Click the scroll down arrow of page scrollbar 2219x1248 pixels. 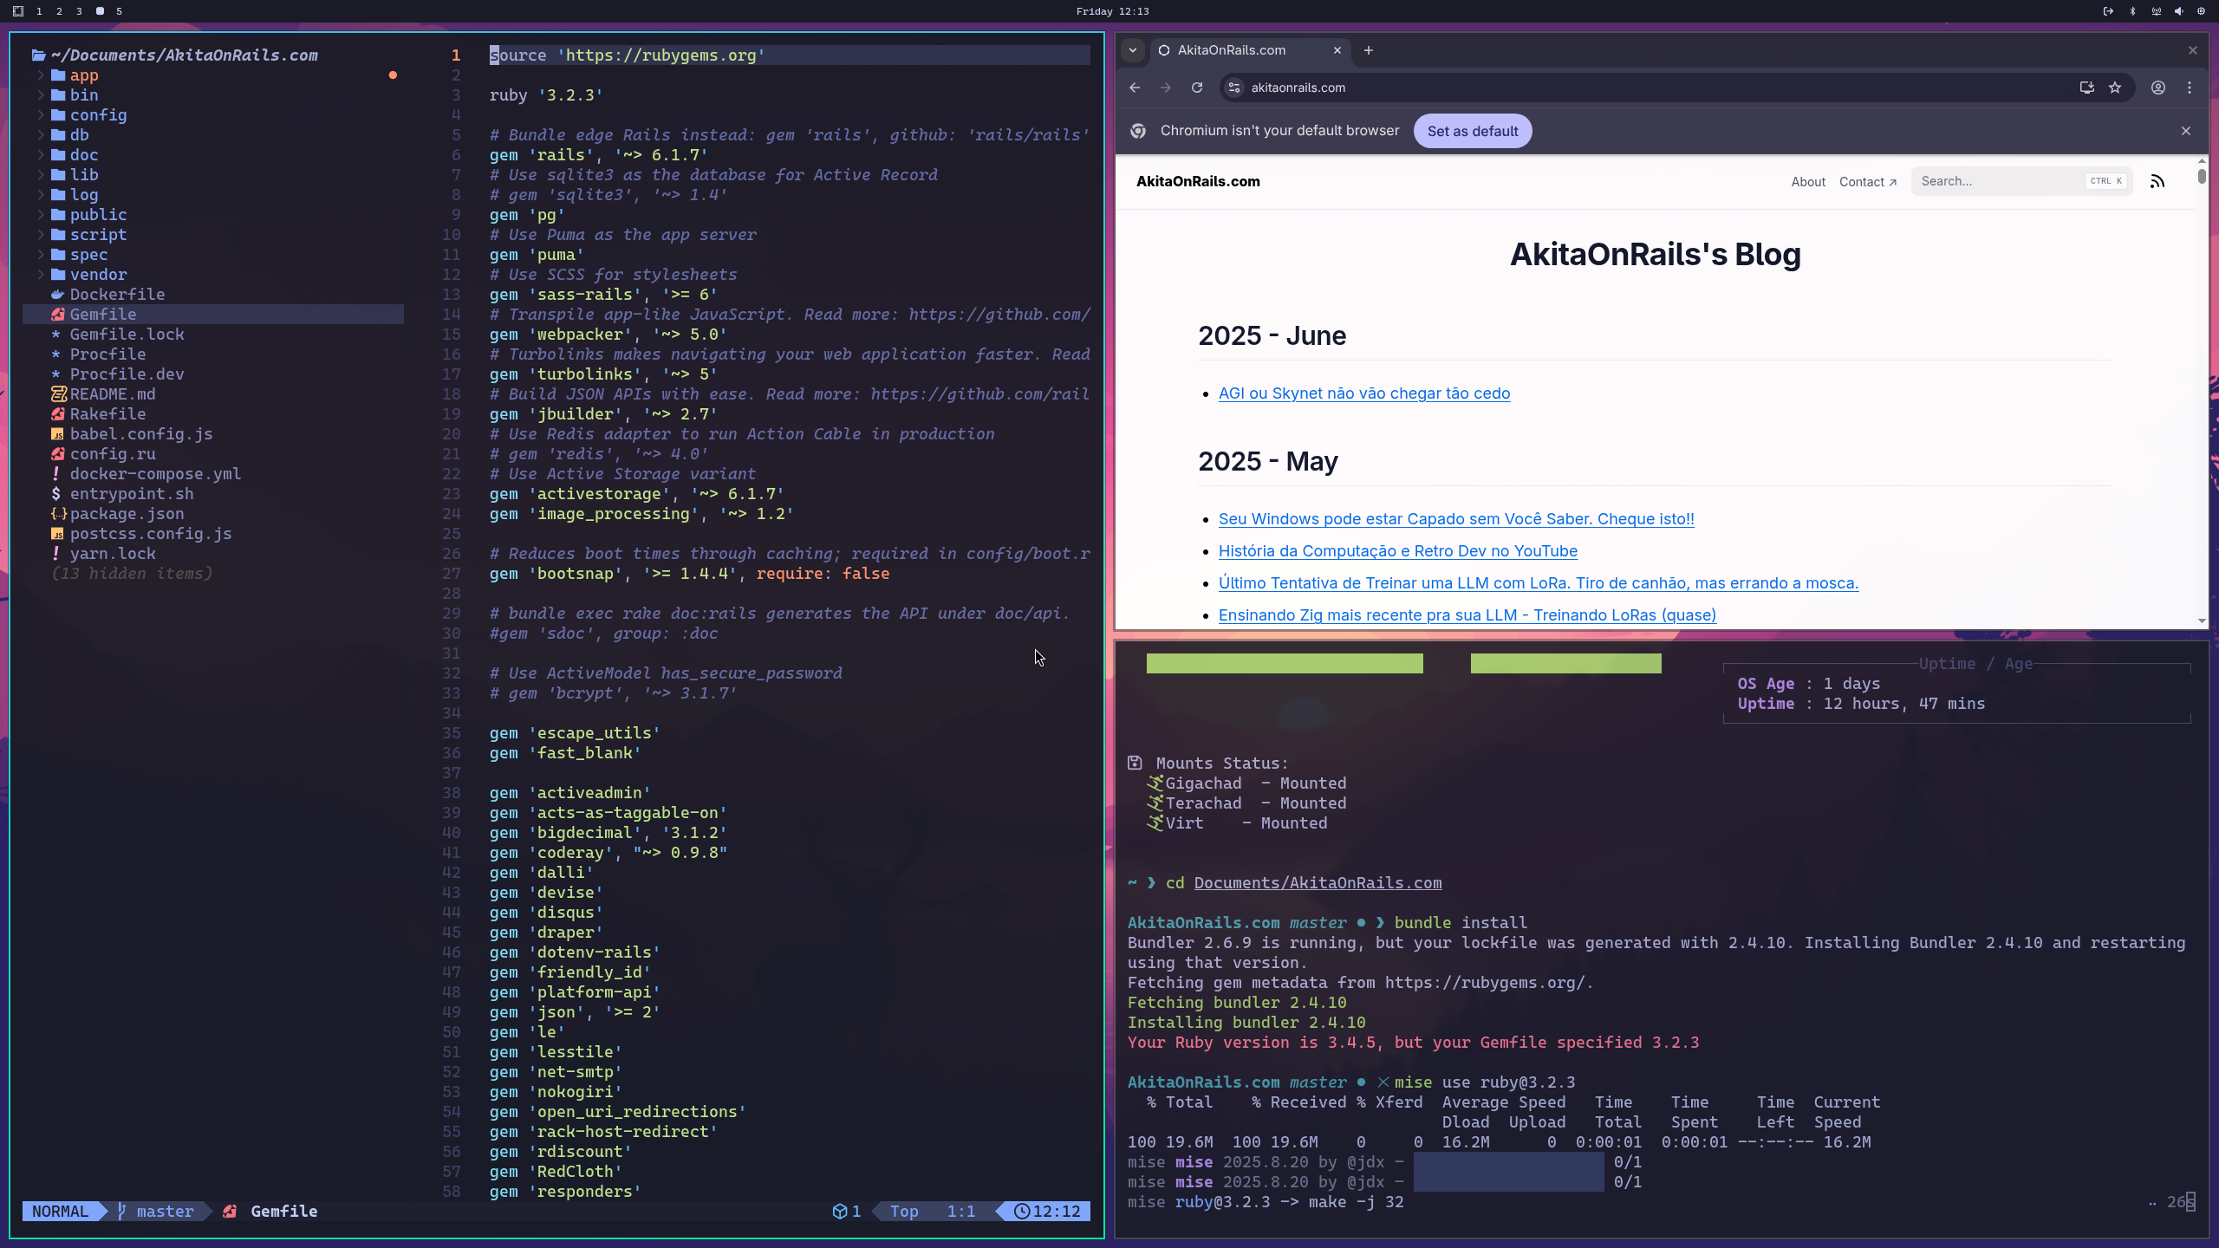tap(2202, 621)
